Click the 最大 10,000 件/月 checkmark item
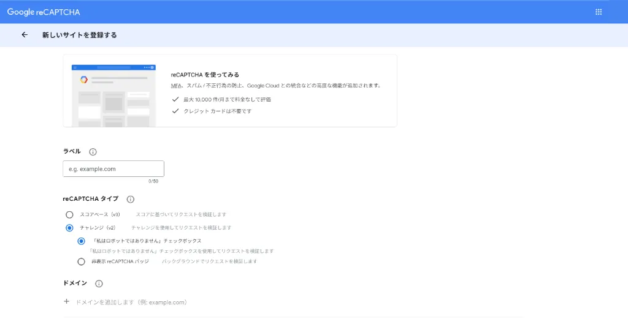 [227, 99]
